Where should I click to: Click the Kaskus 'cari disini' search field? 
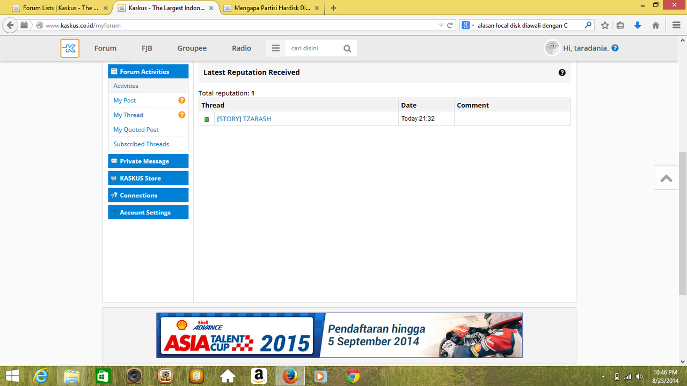313,48
